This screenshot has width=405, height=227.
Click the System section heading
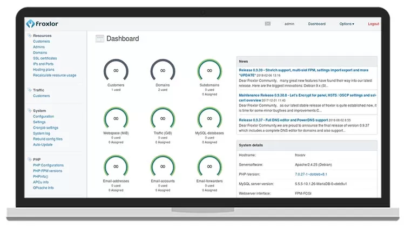pyautogui.click(x=39, y=111)
